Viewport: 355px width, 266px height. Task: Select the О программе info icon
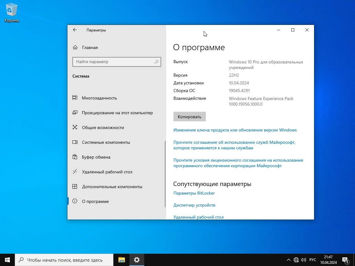pyautogui.click(x=75, y=201)
